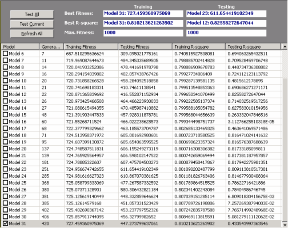Click testing fitness 605.001692980601
Screen dimensions: 288x228
pos(139,135)
